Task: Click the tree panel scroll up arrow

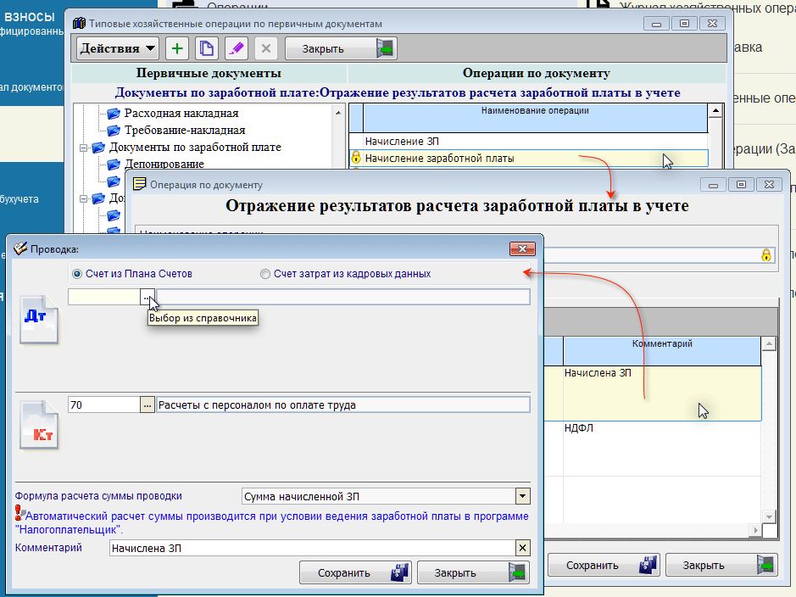Action: click(338, 113)
